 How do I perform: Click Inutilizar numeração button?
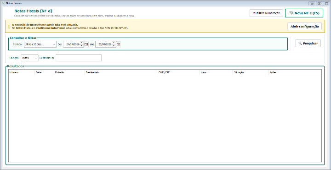pyautogui.click(x=266, y=13)
